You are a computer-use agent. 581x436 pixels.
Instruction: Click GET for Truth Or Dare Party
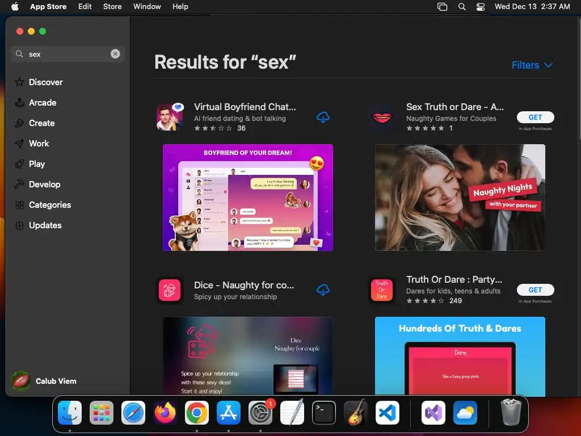(x=536, y=290)
